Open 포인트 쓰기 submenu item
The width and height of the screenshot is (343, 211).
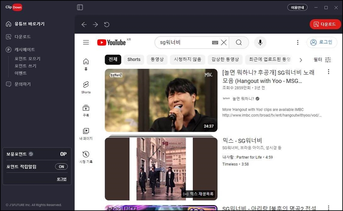tap(25, 66)
